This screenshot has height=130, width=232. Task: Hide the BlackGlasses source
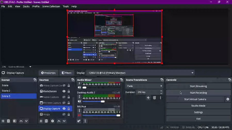pyautogui.click(x=64, y=91)
